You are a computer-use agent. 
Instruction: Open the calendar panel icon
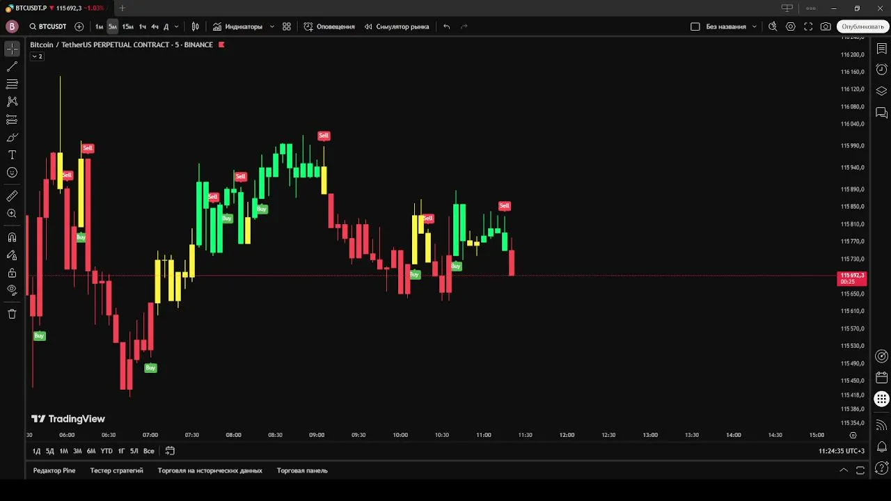(881, 378)
